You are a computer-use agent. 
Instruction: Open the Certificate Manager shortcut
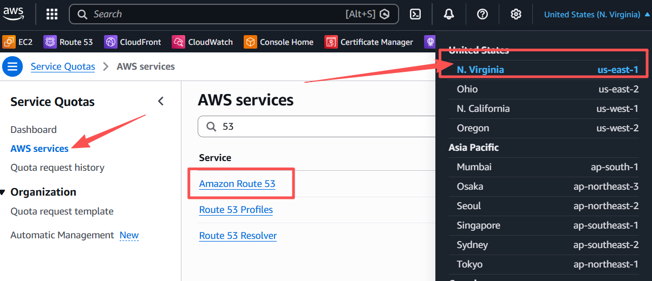369,42
